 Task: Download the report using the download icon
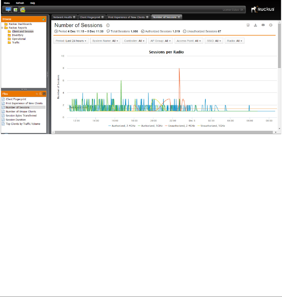pyautogui.click(x=255, y=25)
